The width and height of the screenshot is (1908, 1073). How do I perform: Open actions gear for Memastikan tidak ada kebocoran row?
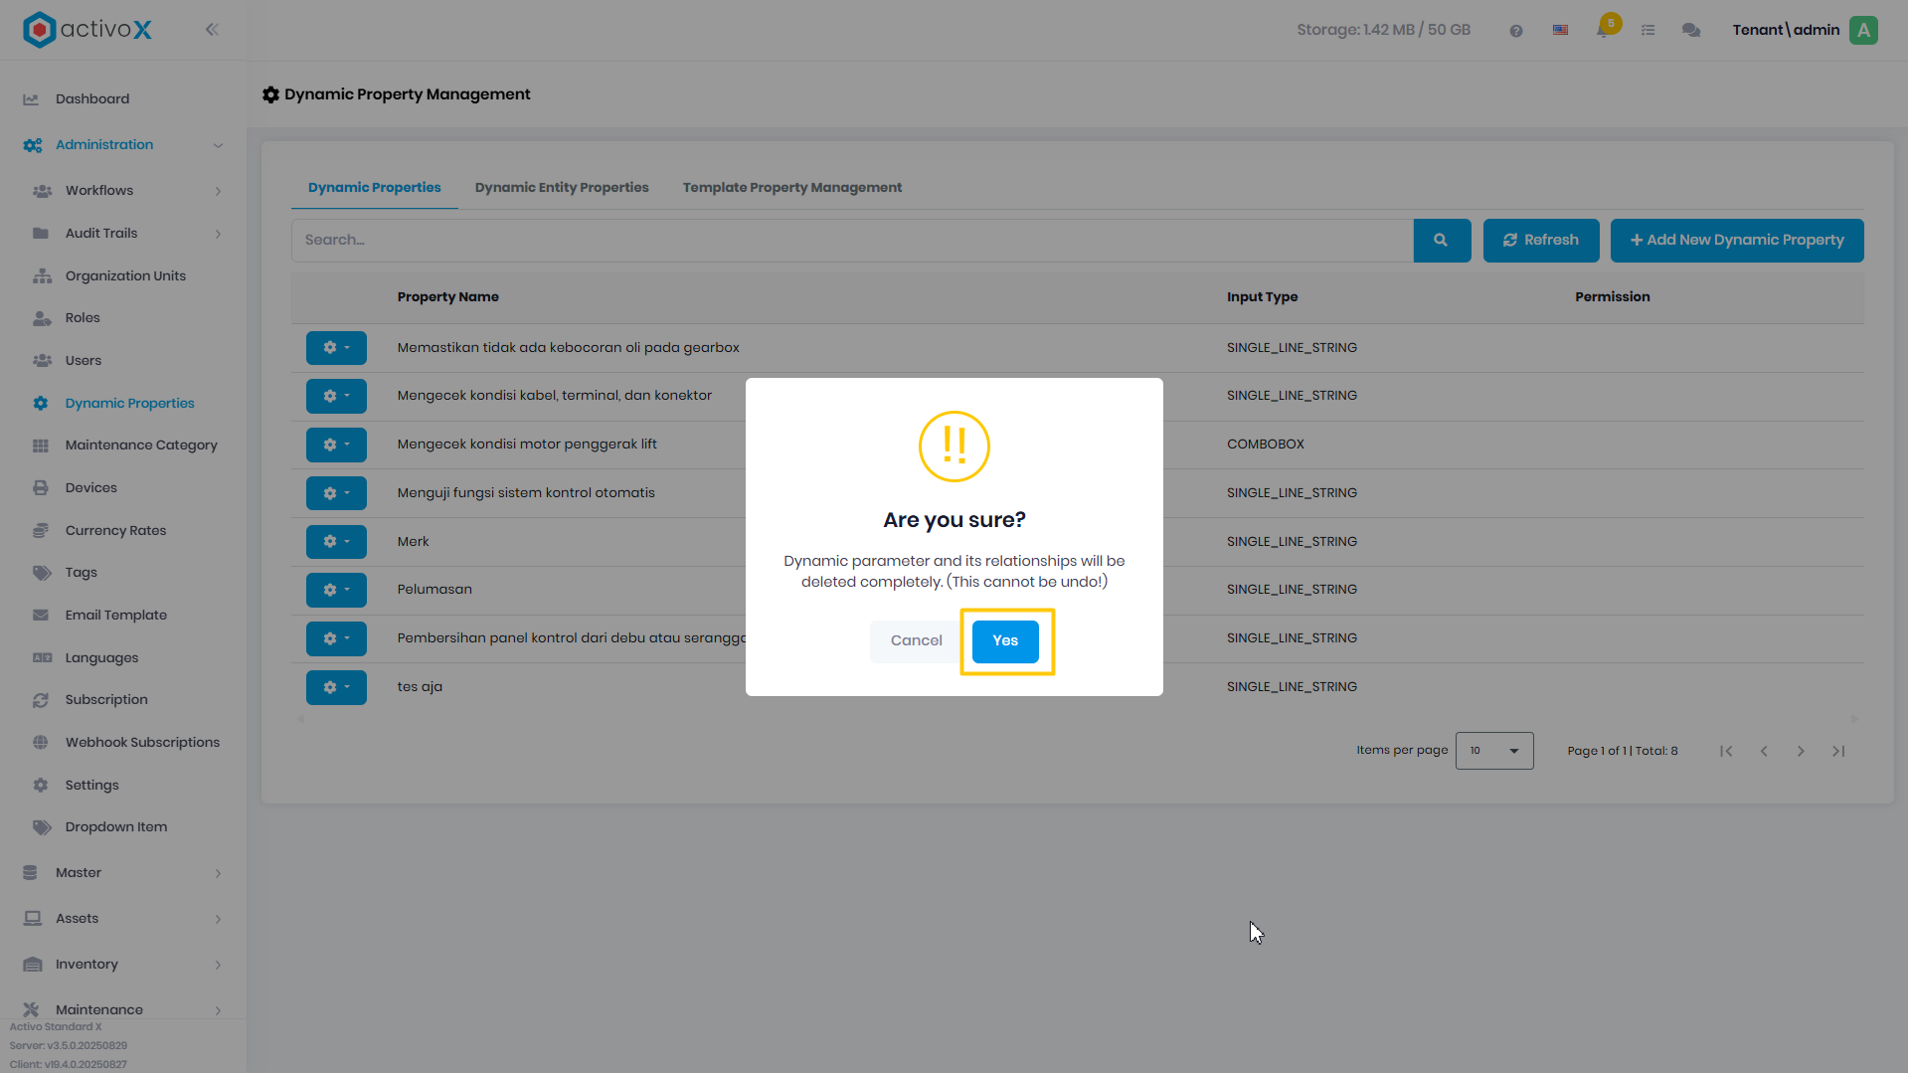click(336, 348)
